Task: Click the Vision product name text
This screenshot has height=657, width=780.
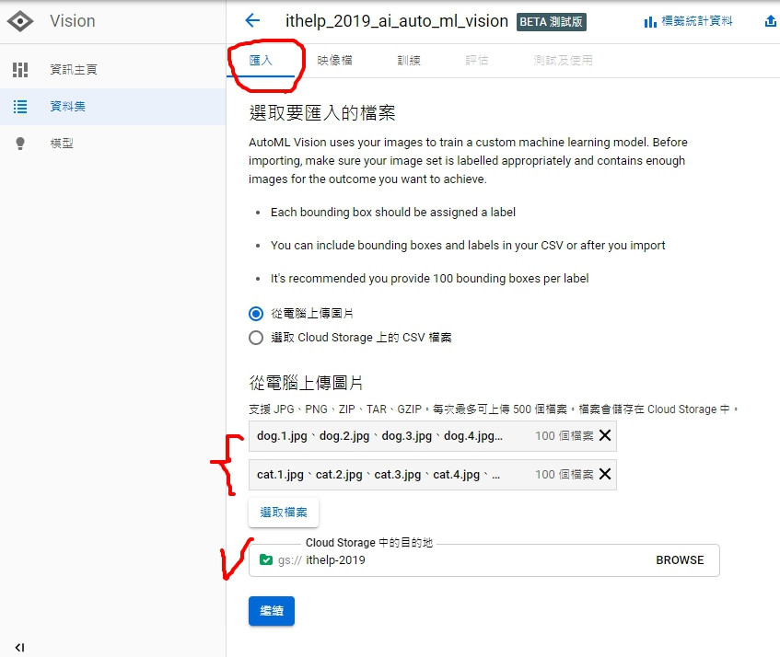Action: pos(73,21)
